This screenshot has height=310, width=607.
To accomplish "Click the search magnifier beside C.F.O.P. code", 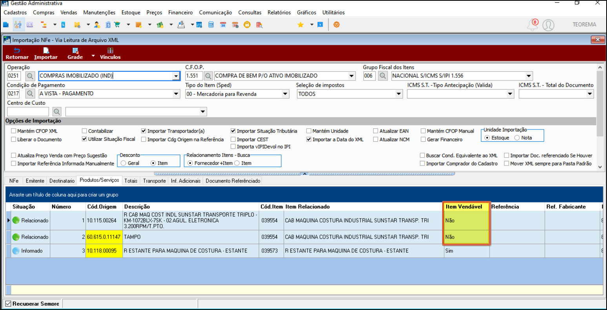I will pyautogui.click(x=208, y=76).
